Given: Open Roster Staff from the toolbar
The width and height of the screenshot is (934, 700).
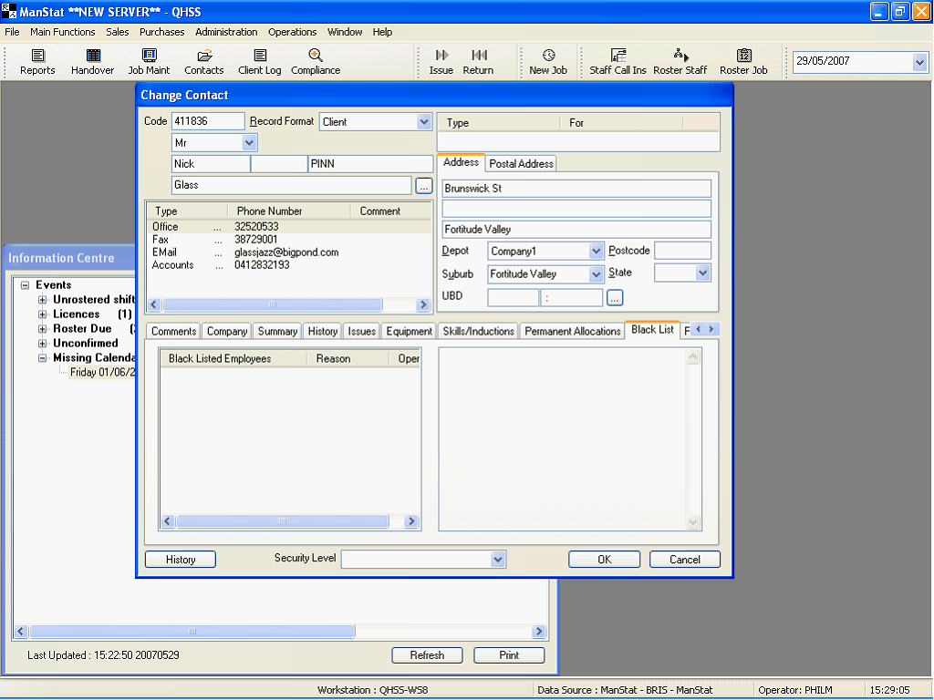Looking at the screenshot, I should [x=680, y=57].
